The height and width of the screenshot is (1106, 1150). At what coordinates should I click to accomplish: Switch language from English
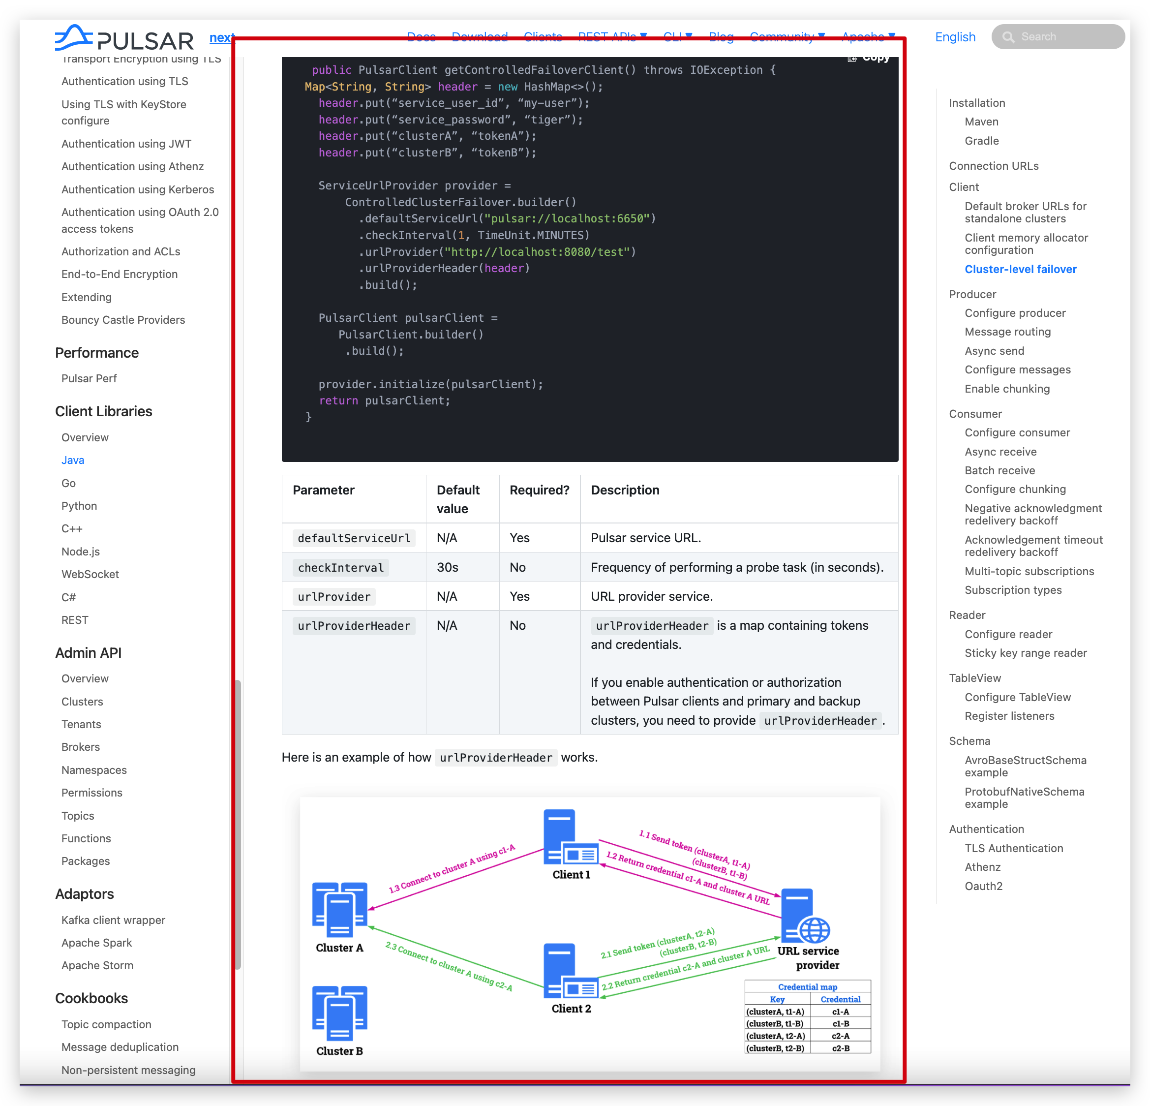955,37
